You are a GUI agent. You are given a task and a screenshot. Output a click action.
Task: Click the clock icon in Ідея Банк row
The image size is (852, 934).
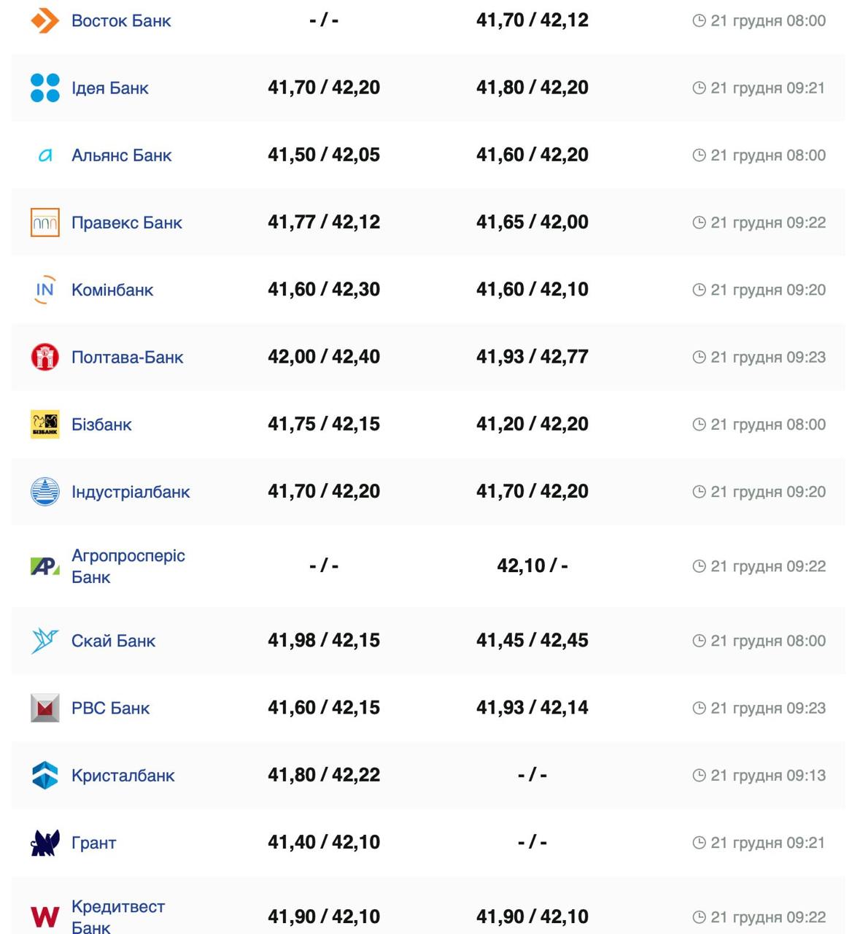699,88
